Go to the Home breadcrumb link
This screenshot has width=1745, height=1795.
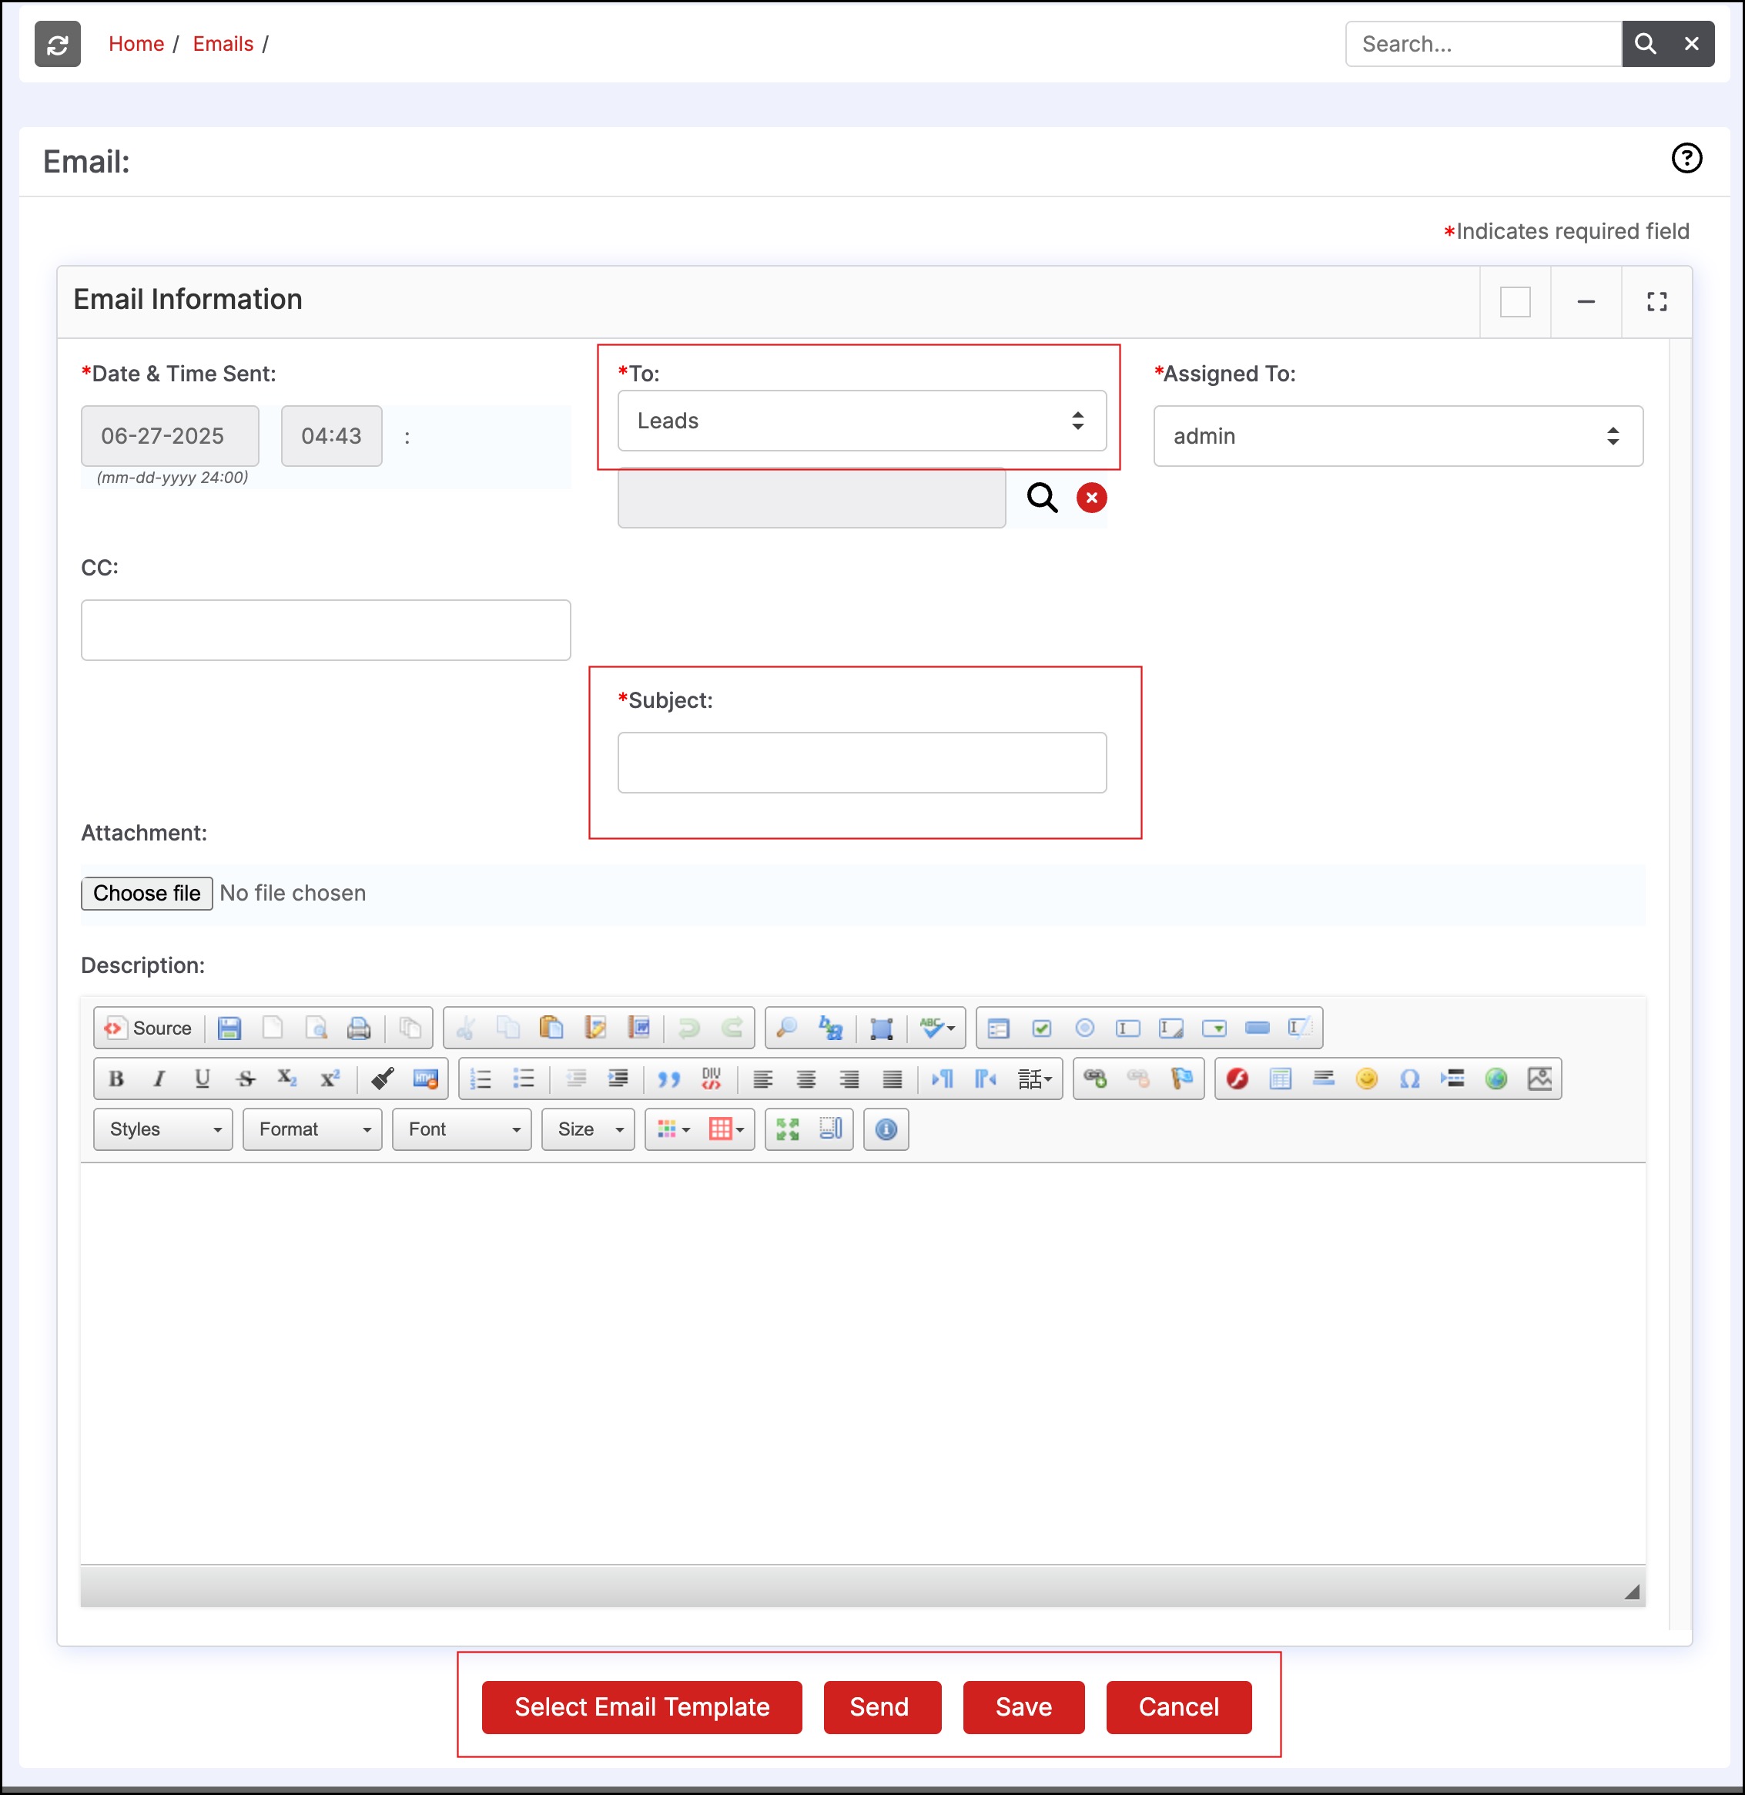(136, 44)
